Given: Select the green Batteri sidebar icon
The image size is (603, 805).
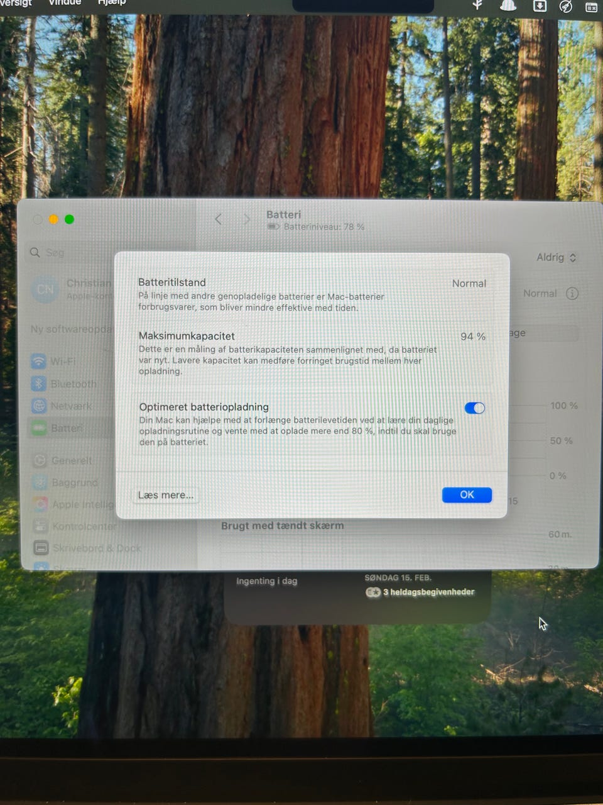Looking at the screenshot, I should coord(39,428).
